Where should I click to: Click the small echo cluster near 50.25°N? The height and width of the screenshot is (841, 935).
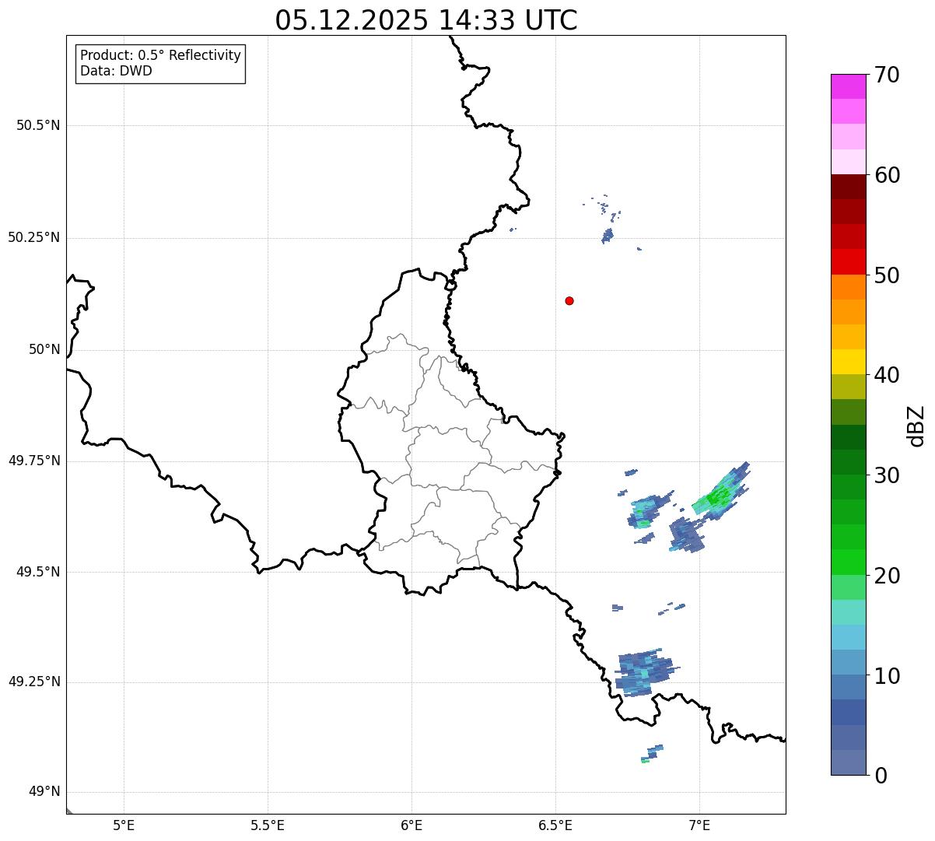click(608, 234)
